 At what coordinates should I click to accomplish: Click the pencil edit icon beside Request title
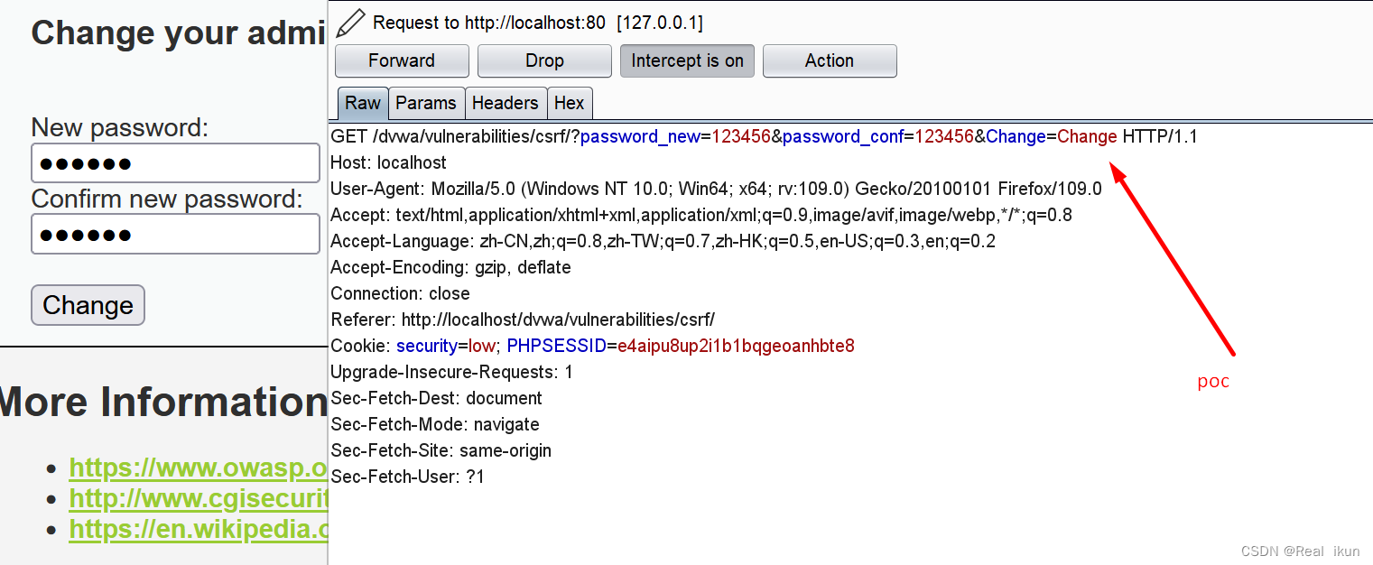[349, 22]
